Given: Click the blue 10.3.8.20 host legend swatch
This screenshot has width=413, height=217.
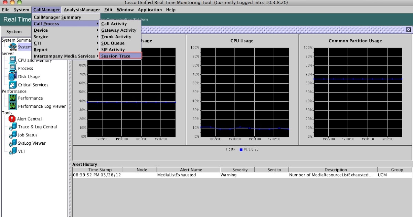Looking at the screenshot, I should click(x=241, y=149).
